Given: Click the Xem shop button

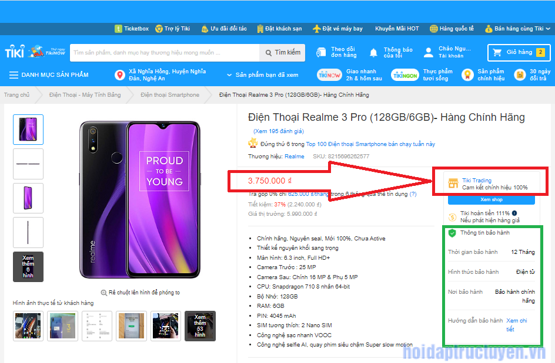Looking at the screenshot, I should [x=492, y=199].
